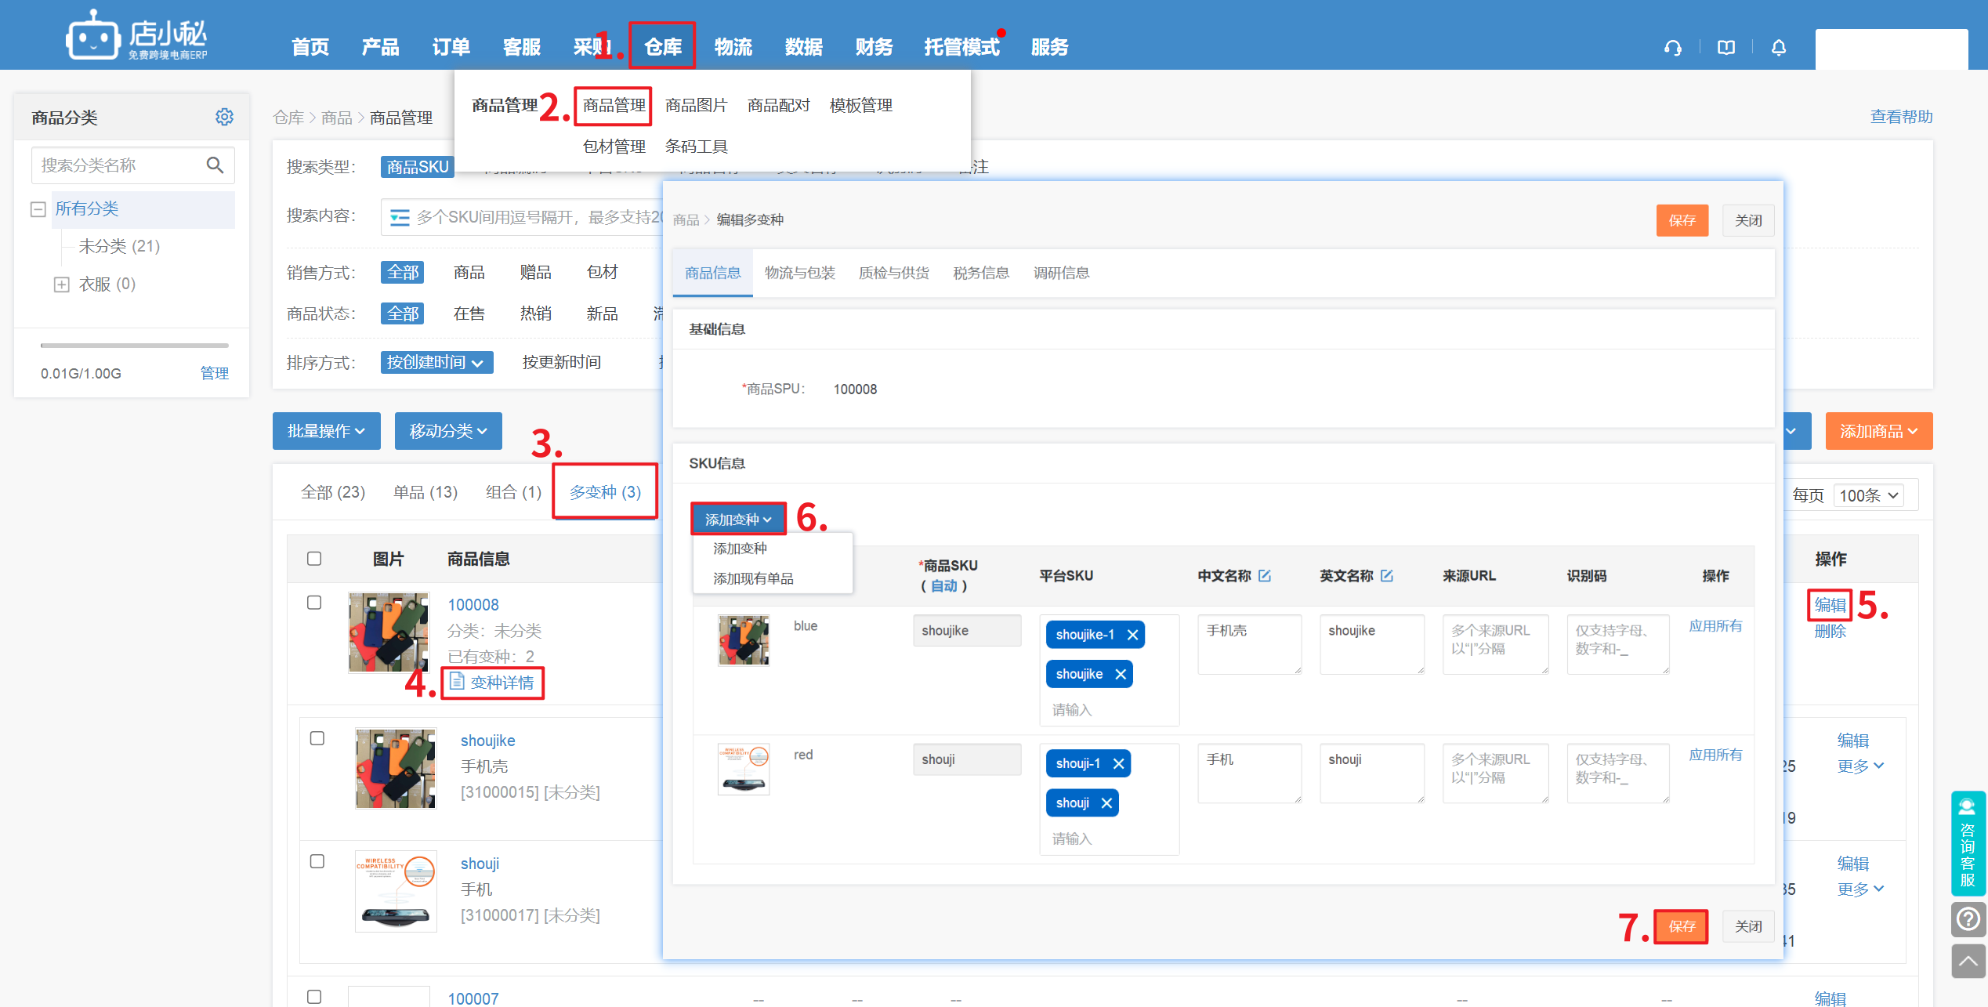Open the help book icon
Image resolution: width=1988 pixels, height=1007 pixels.
point(1725,48)
